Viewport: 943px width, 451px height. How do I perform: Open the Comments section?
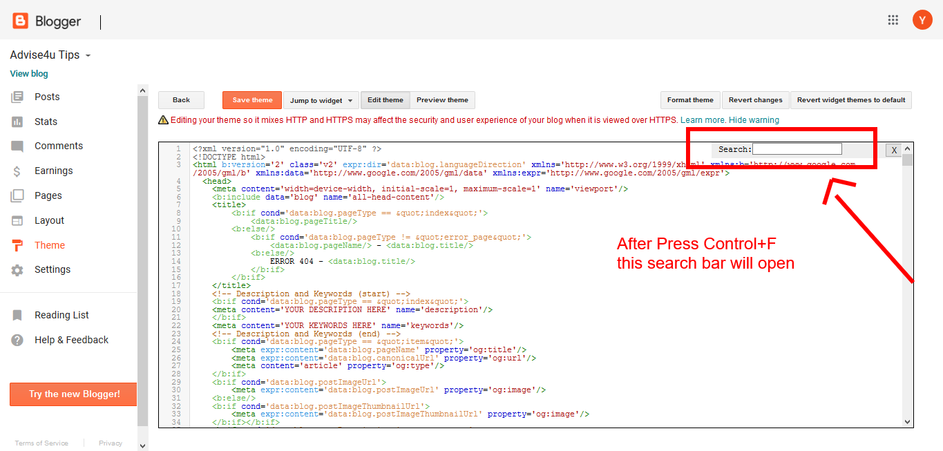coord(59,146)
